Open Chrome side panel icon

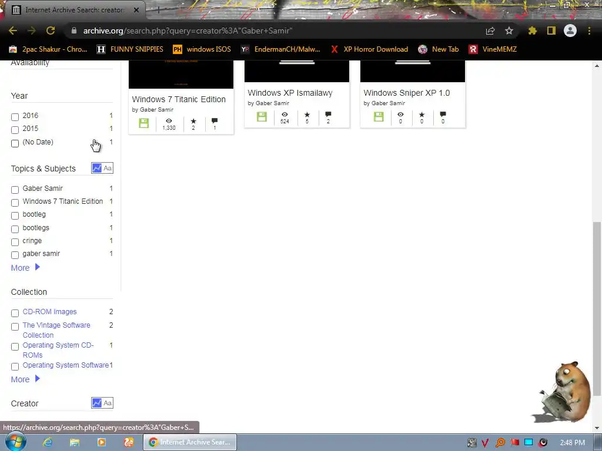coord(551,31)
